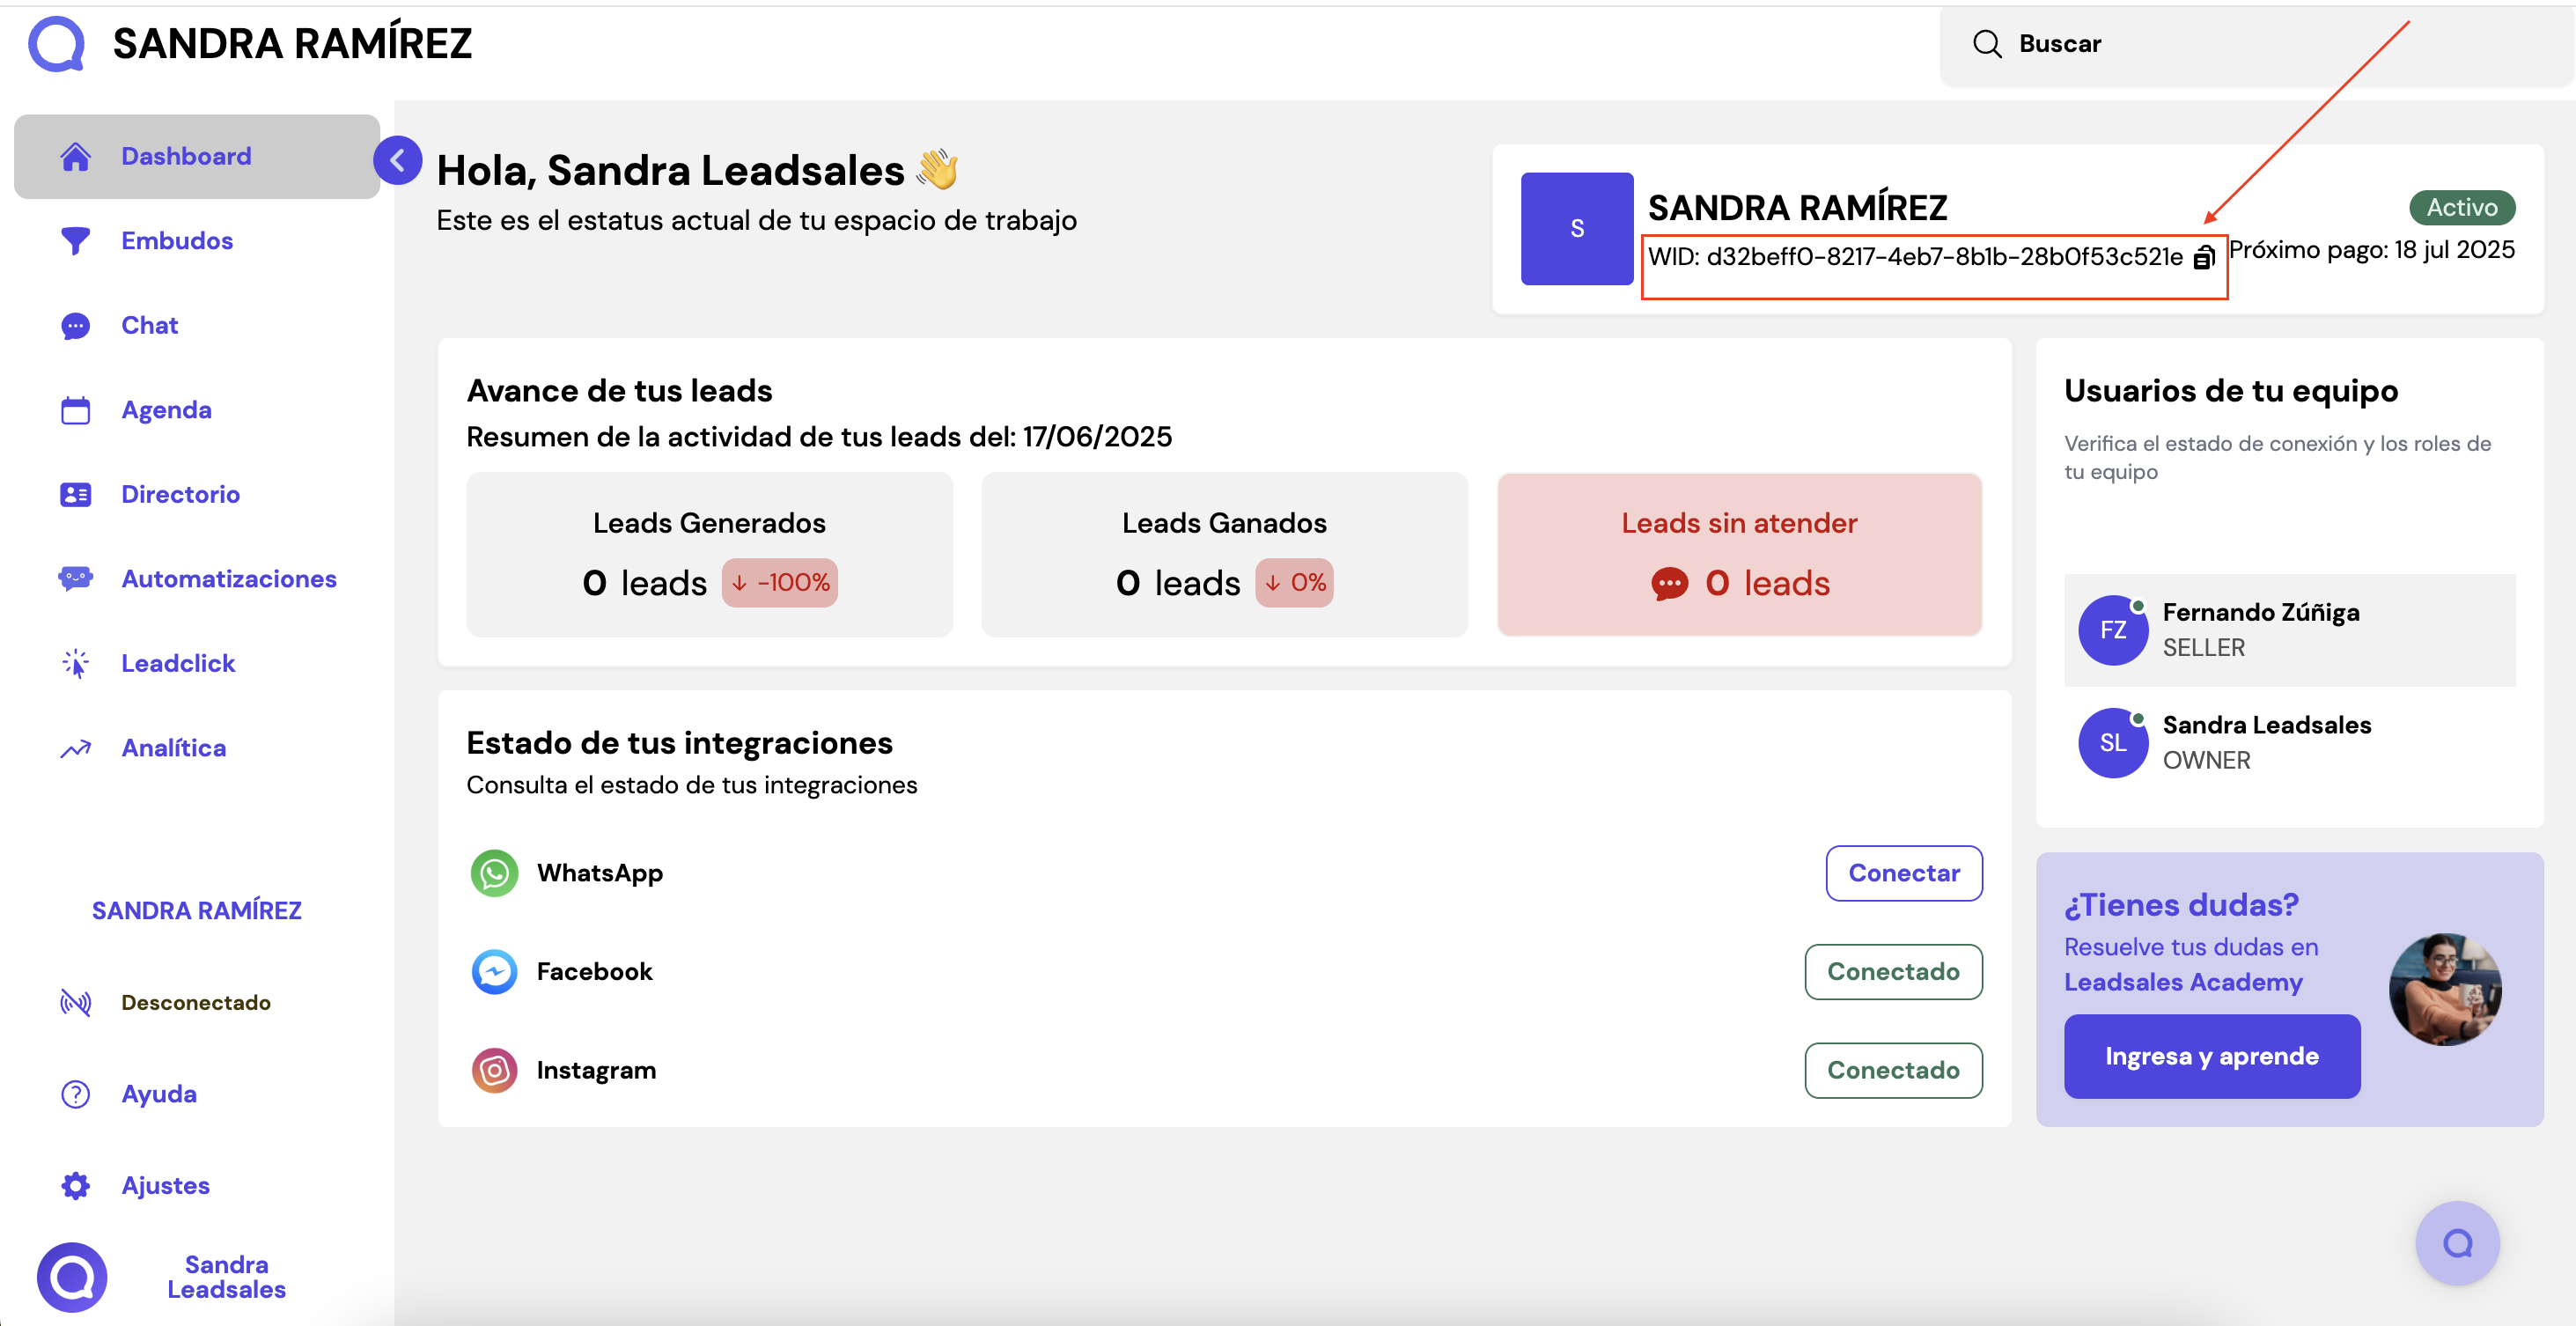Click the Automatizaciones robot icon

coord(75,579)
